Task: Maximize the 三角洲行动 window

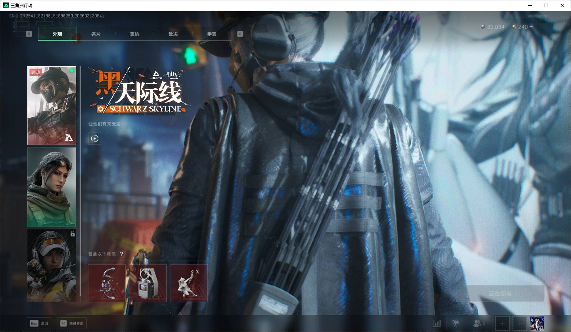Action: (546, 5)
